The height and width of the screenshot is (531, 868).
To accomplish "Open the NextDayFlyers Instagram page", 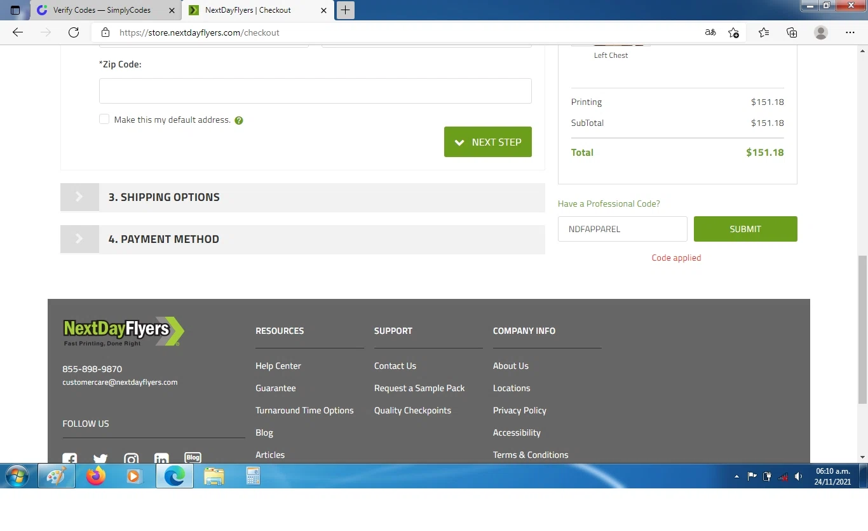I will click(131, 459).
